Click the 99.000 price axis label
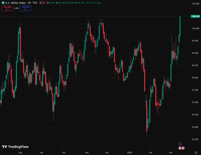The image size is (201, 155). [x=195, y=53]
